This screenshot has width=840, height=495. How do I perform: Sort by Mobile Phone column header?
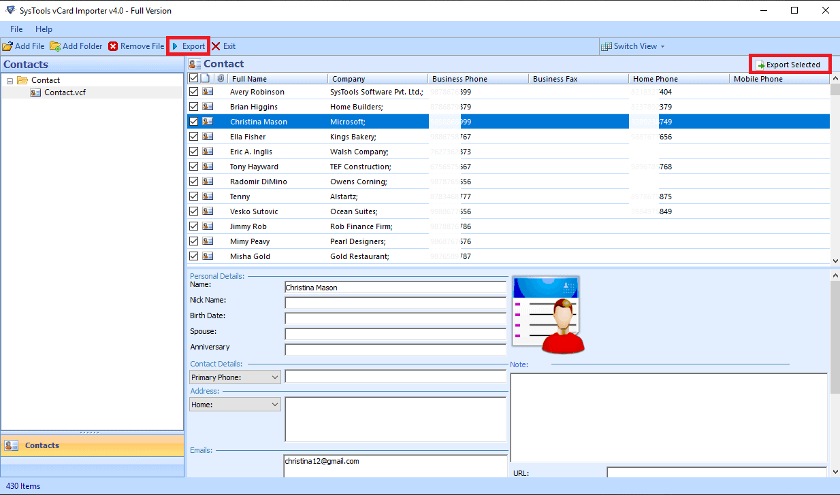[780, 79]
